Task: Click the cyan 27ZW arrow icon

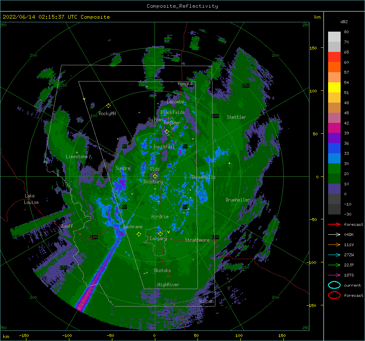Action: (x=334, y=255)
